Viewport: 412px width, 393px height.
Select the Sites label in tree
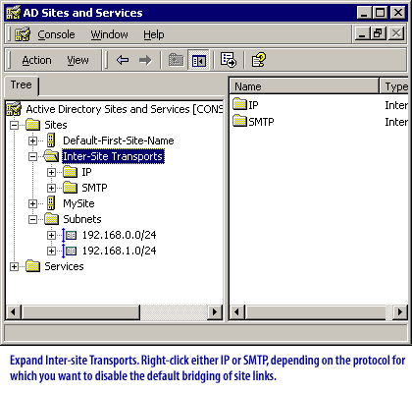tap(56, 125)
